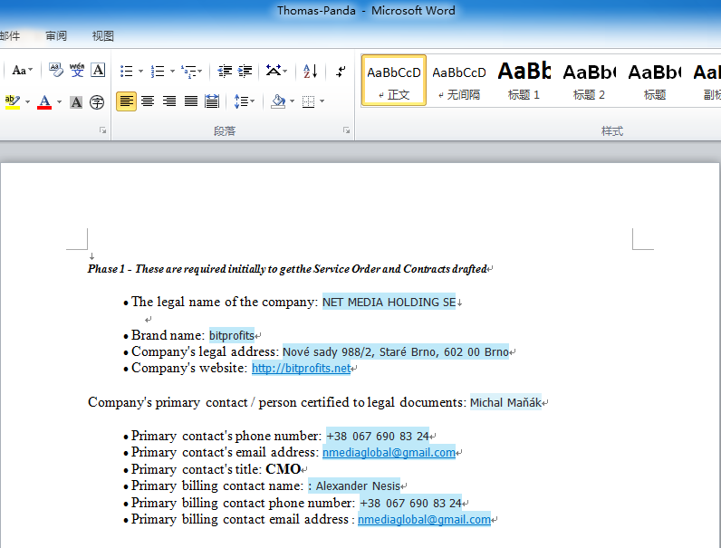Open the Font dialog launcher

tap(103, 130)
